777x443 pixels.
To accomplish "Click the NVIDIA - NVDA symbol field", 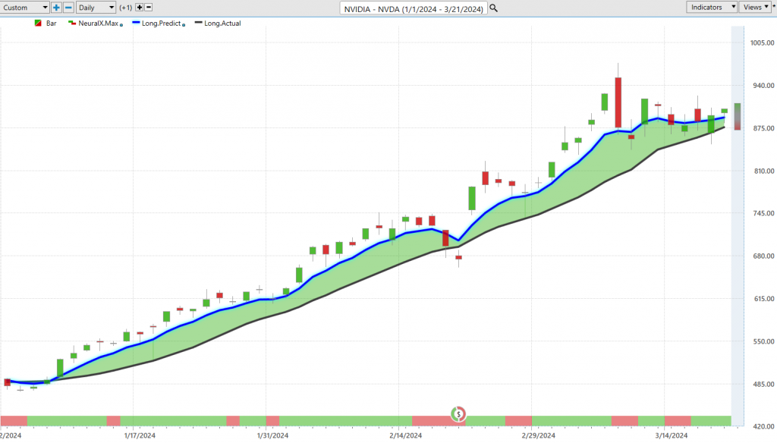I will (413, 8).
